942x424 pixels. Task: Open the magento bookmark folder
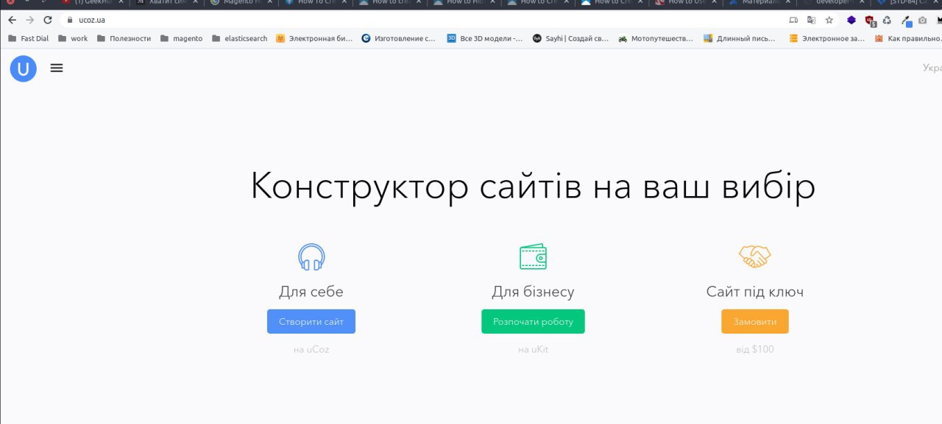pos(181,38)
